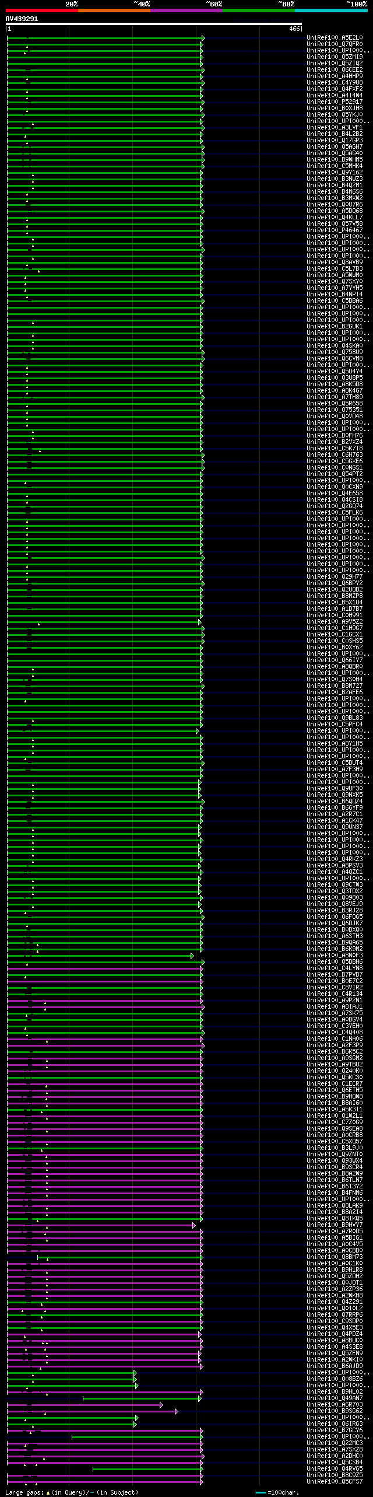Select the UniRef100_Q5YKJ0 label
373x1497 pixels.
[x=335, y=115]
